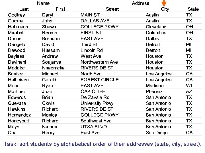205x153 pixels.
Task: Select the Name group header
Action: tap(43, 3)
